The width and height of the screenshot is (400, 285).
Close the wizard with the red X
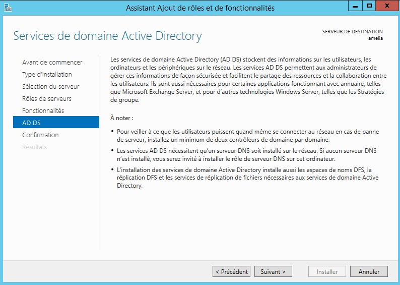386,6
